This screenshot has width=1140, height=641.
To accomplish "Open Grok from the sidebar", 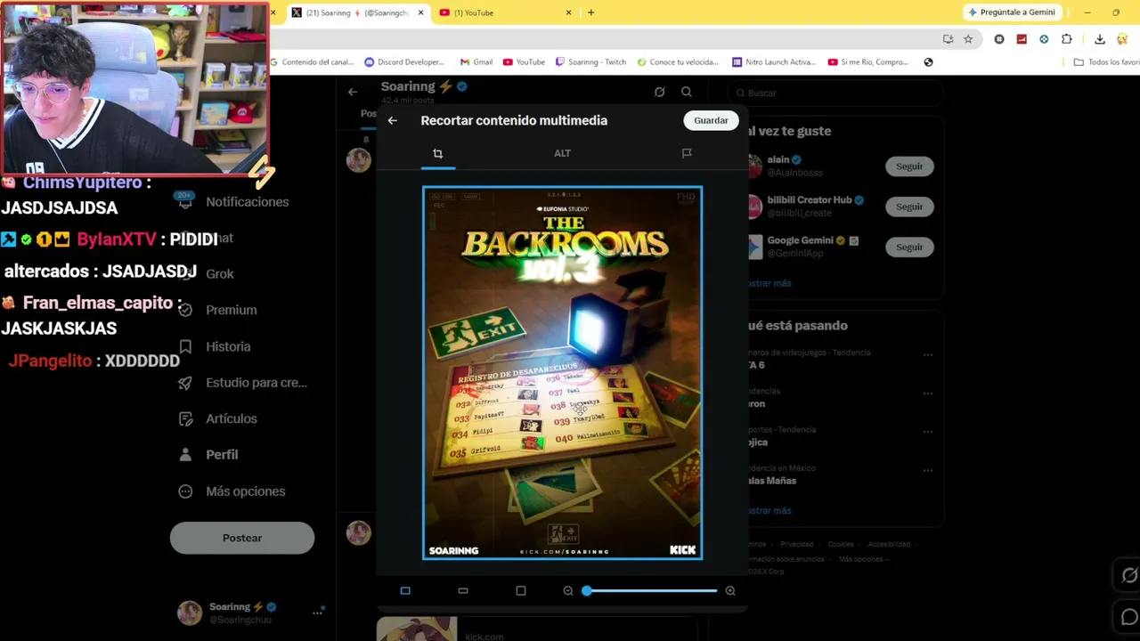I will [219, 273].
